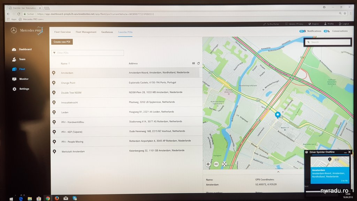Open Firefox from the taskbar
Viewport: 357px width, 201px height.
coord(57,198)
